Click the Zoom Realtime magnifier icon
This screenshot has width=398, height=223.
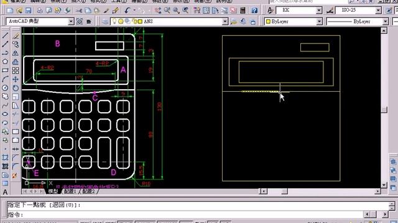point(167,11)
